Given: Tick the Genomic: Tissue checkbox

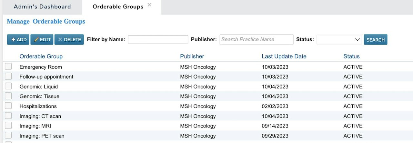Looking at the screenshot, I should [8, 96].
